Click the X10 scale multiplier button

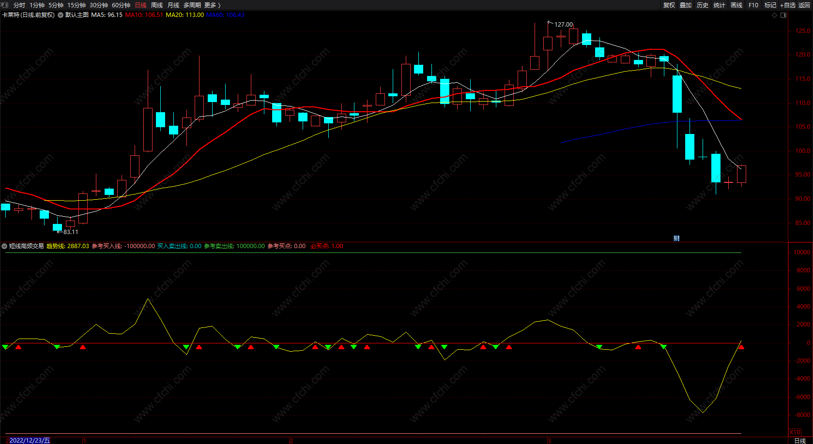point(795,432)
